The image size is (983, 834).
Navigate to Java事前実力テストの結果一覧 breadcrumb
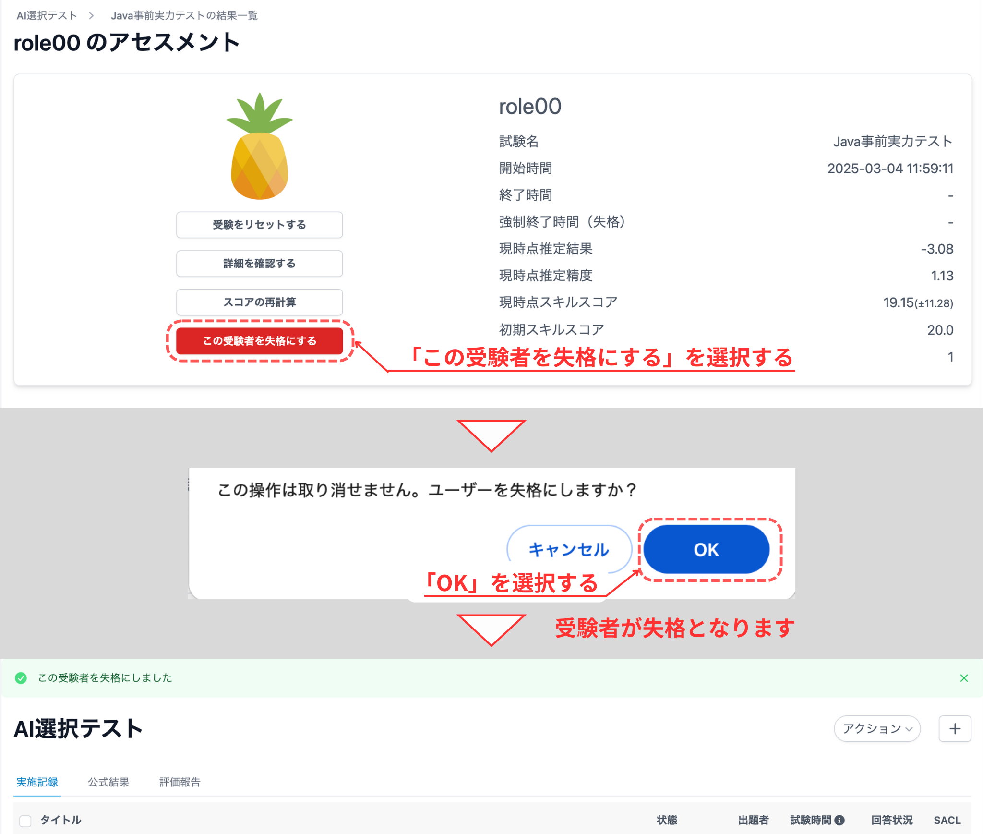point(184,15)
